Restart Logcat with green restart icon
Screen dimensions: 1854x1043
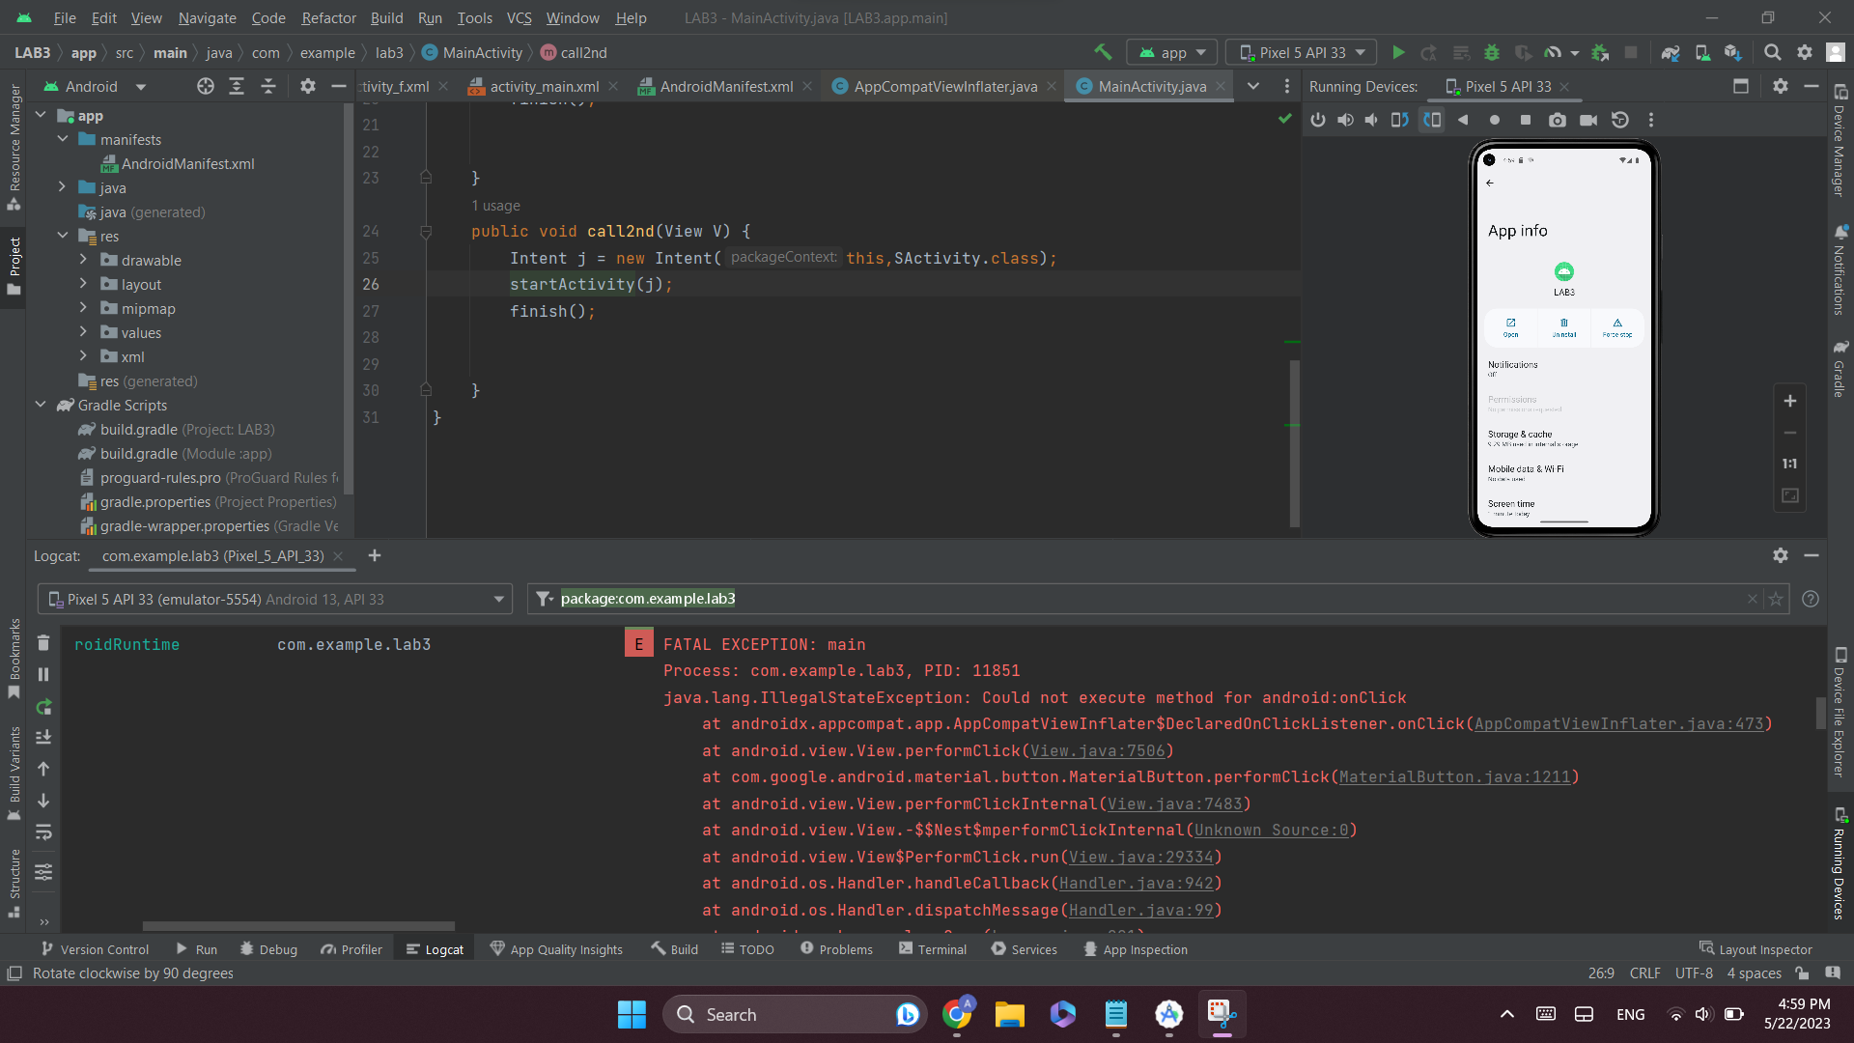[43, 707]
